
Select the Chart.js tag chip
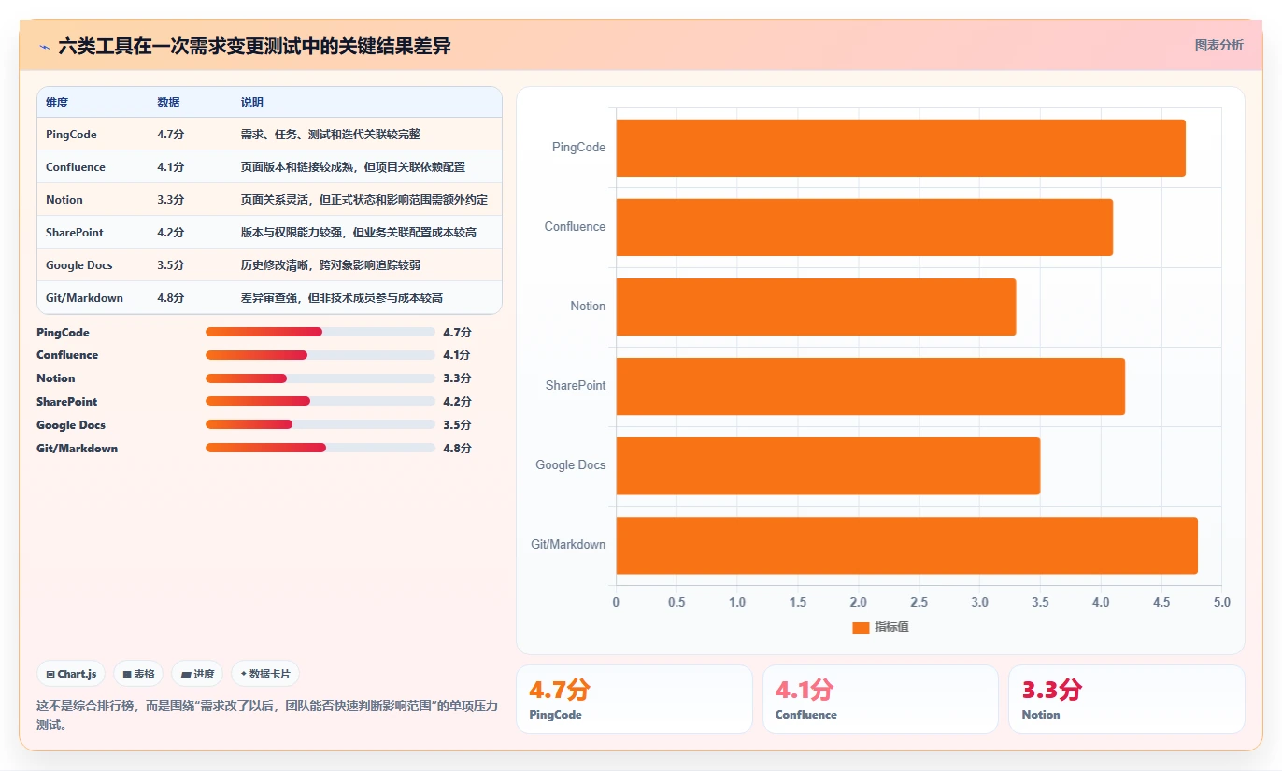click(x=71, y=674)
